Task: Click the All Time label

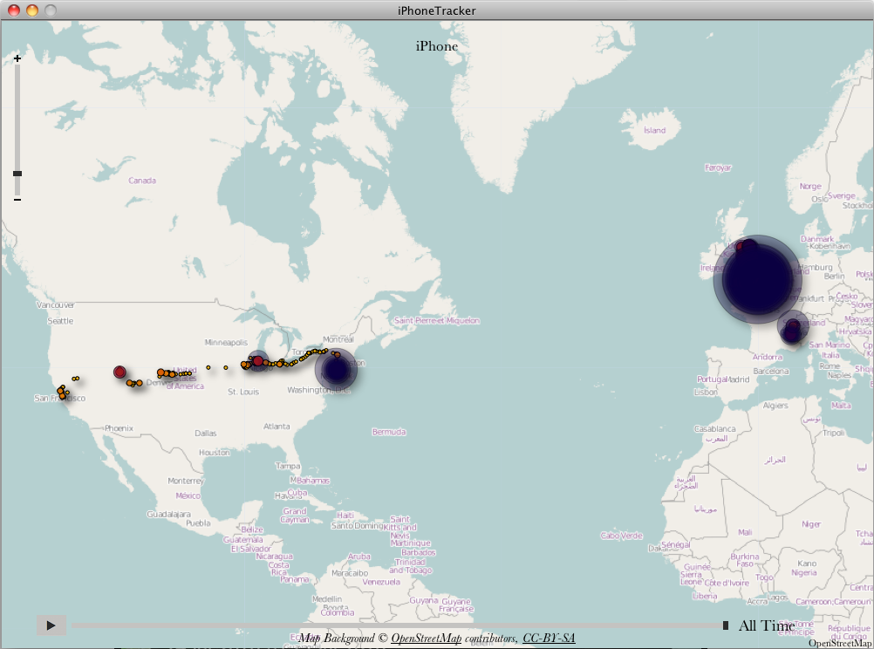Action: pos(767,625)
